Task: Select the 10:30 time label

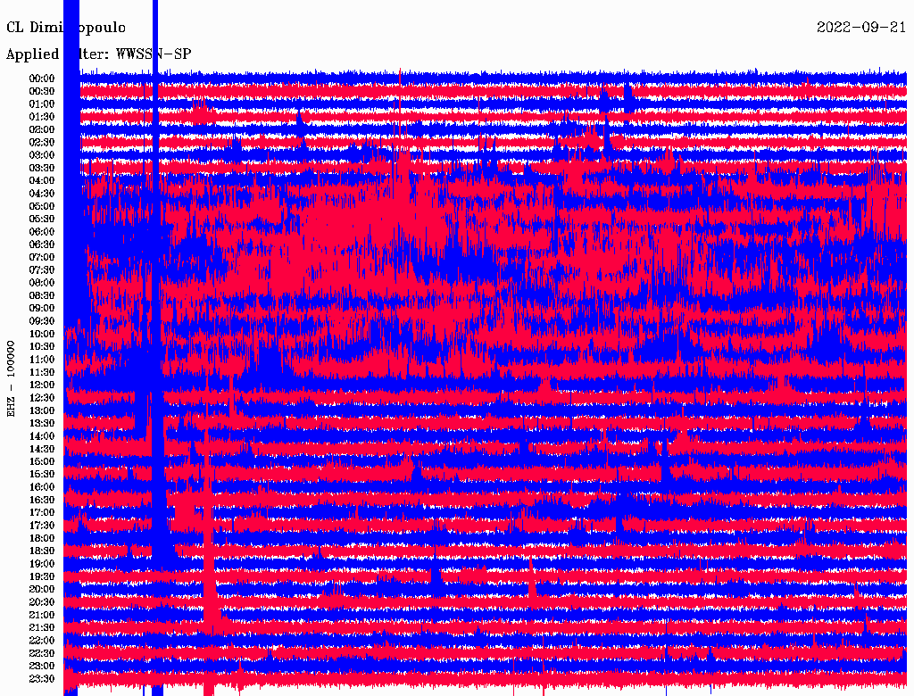Action: [42, 346]
